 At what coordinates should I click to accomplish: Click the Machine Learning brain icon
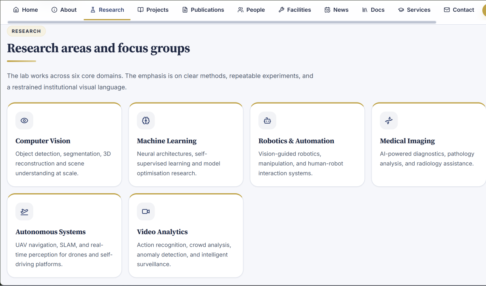point(146,120)
